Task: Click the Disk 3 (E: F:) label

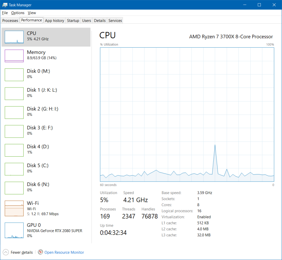Action: tap(40, 128)
